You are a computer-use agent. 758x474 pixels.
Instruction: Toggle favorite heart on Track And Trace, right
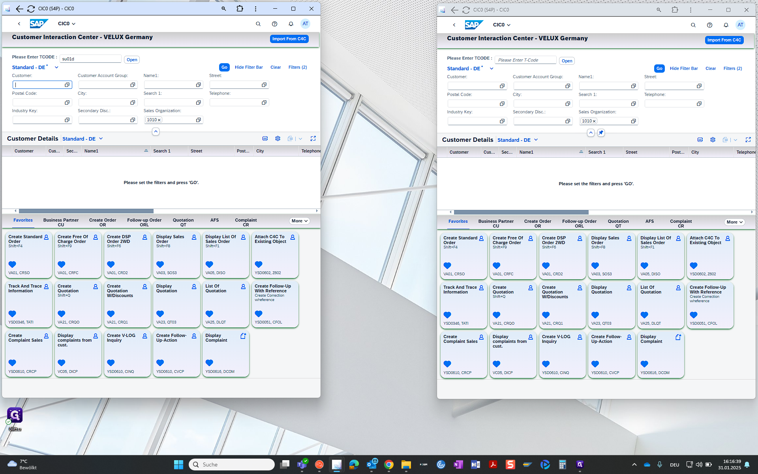[x=447, y=315]
